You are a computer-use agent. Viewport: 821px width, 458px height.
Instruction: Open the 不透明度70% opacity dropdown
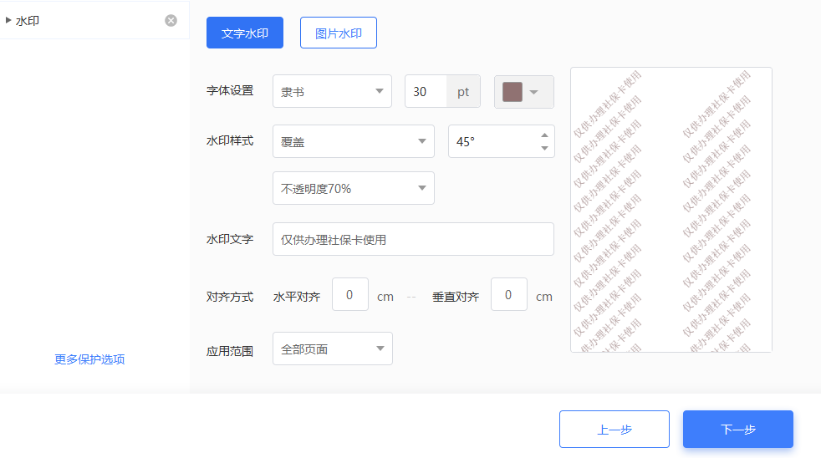click(354, 188)
